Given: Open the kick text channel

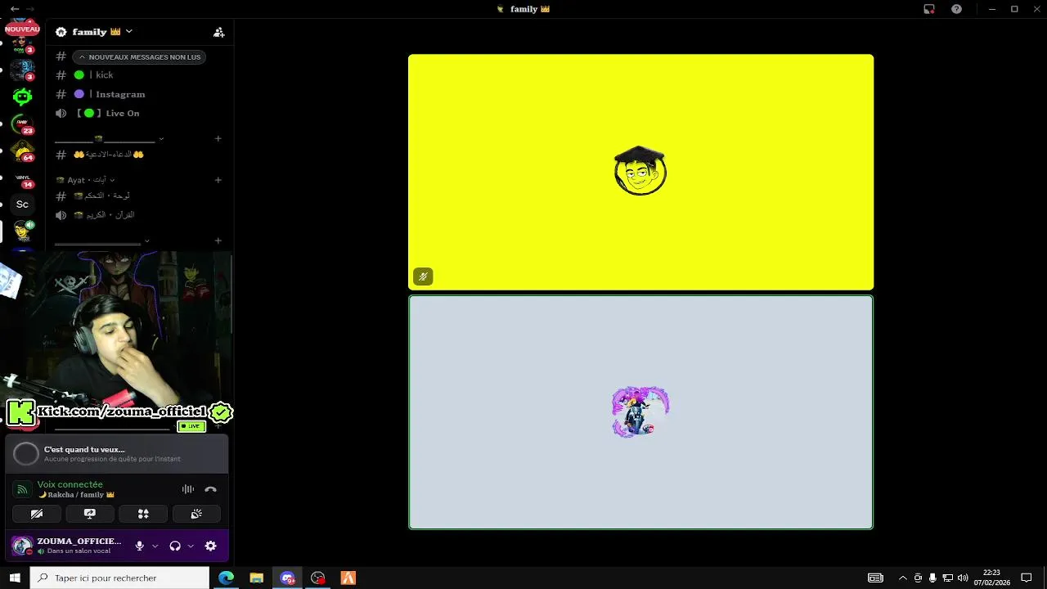Looking at the screenshot, I should tap(137, 75).
